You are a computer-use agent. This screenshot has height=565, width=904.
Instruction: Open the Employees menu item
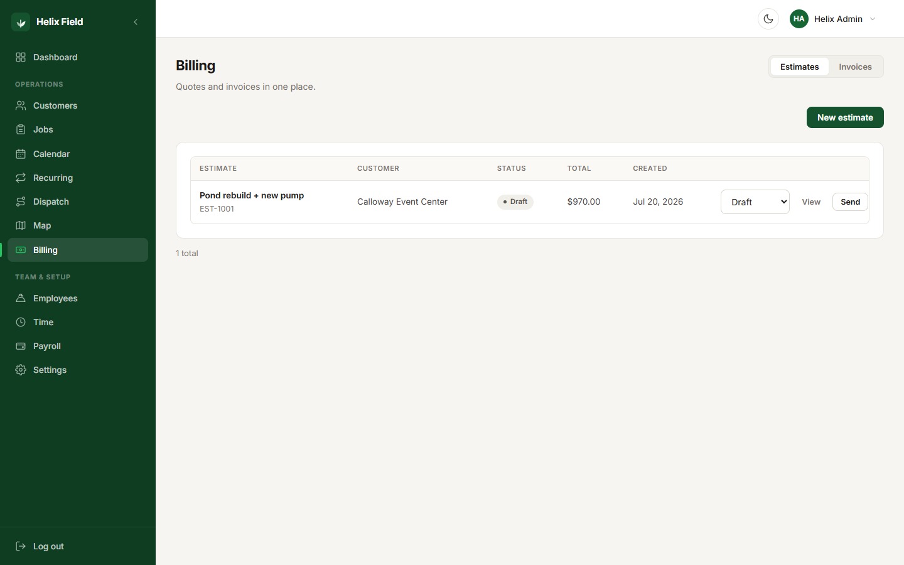click(x=78, y=298)
